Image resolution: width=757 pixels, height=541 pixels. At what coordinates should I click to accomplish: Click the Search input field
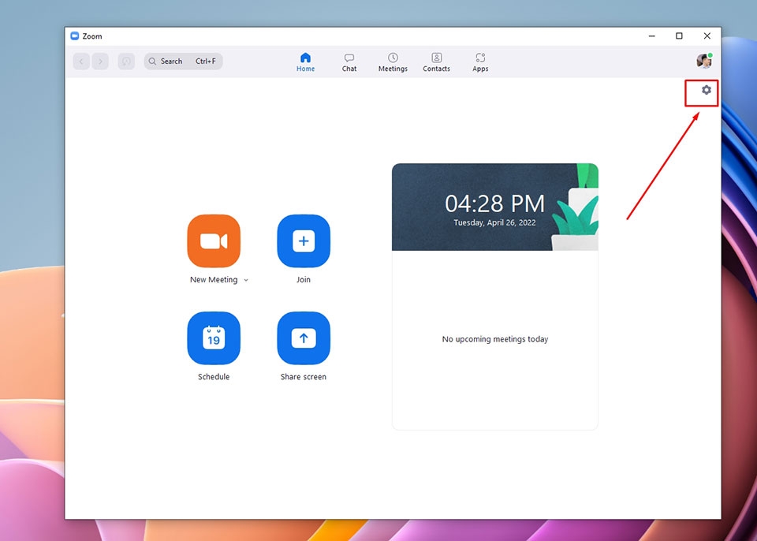click(x=184, y=62)
